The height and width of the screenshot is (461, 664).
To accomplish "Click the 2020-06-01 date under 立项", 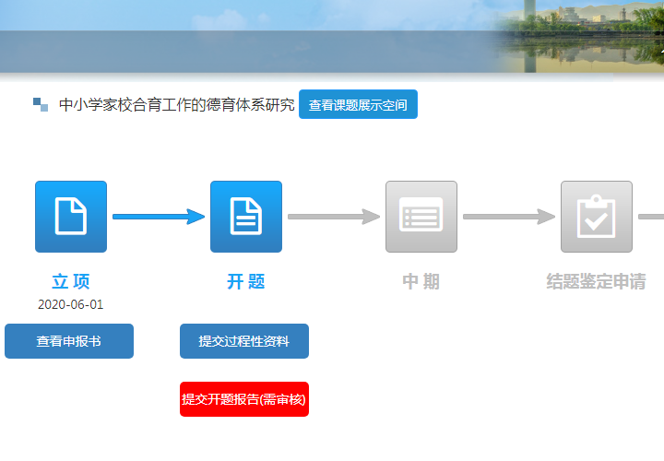I will (71, 304).
